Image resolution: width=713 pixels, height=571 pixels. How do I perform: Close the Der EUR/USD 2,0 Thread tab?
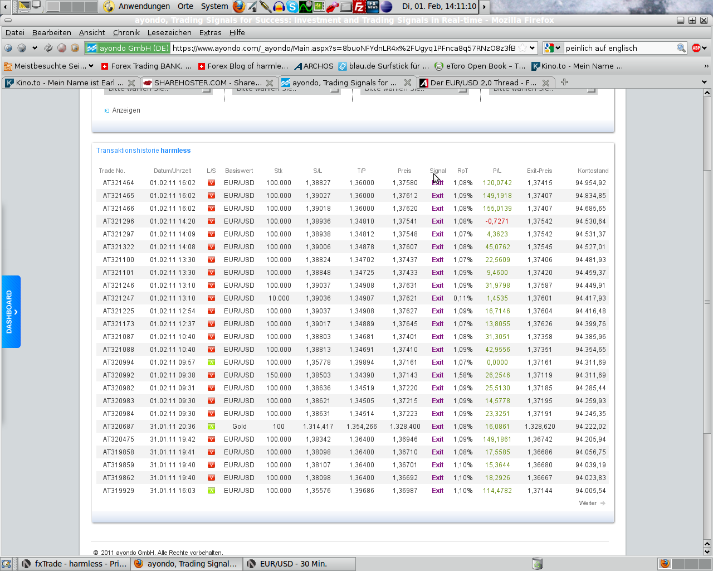[x=546, y=83]
